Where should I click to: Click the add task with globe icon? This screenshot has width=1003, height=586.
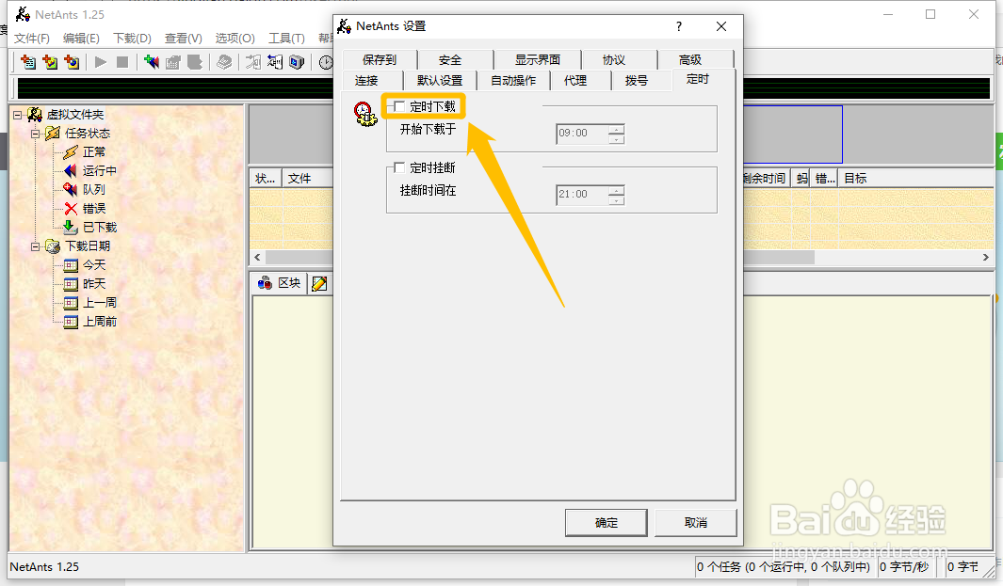[72, 62]
